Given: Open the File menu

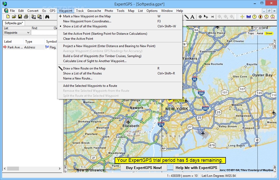Looking at the screenshot, I should tap(12, 11).
